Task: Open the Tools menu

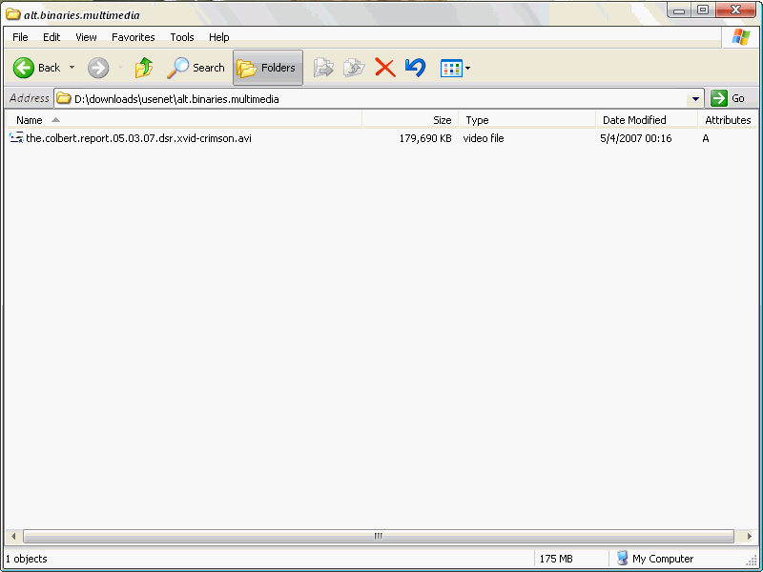Action: (182, 37)
